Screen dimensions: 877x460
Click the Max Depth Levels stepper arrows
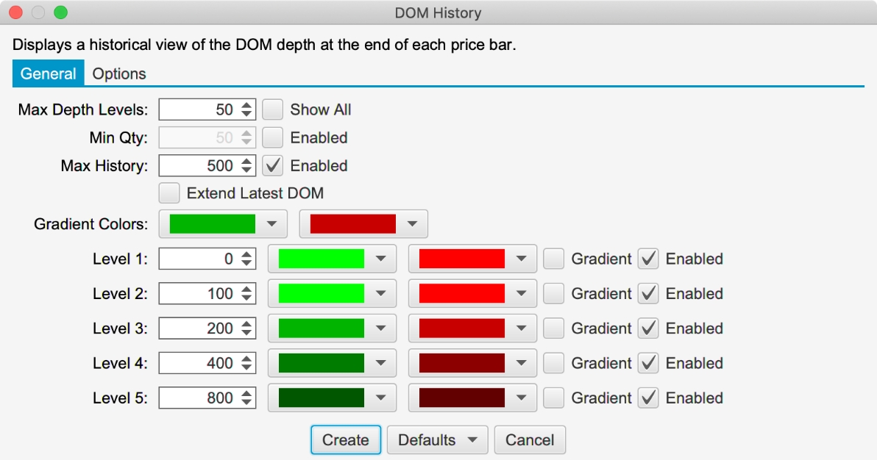[246, 109]
